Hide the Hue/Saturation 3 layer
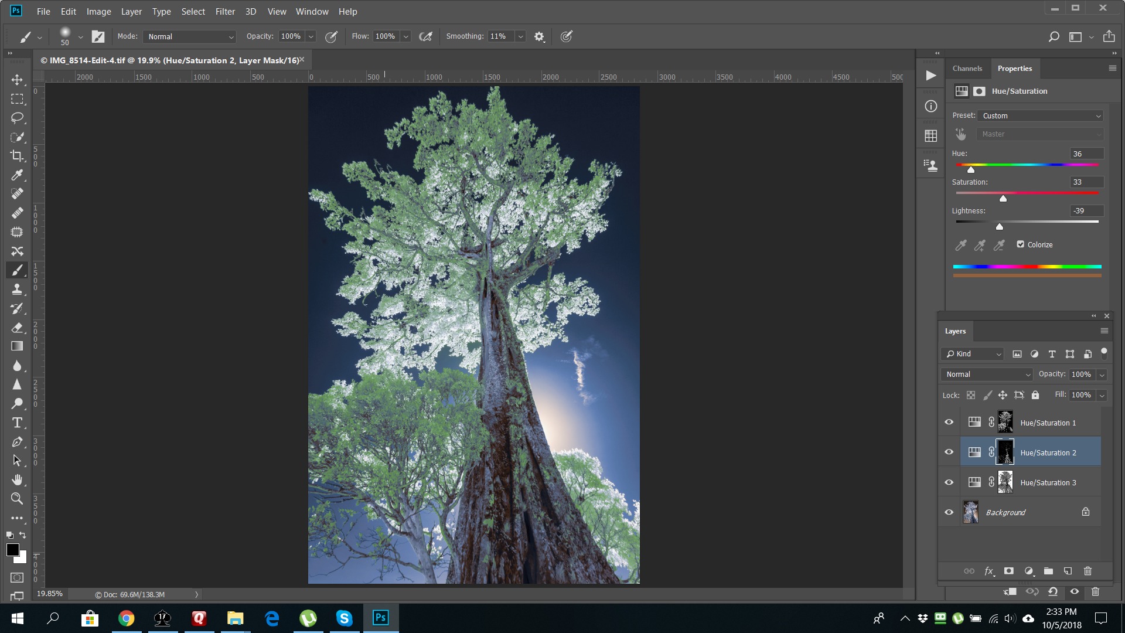This screenshot has width=1125, height=633. [x=949, y=482]
